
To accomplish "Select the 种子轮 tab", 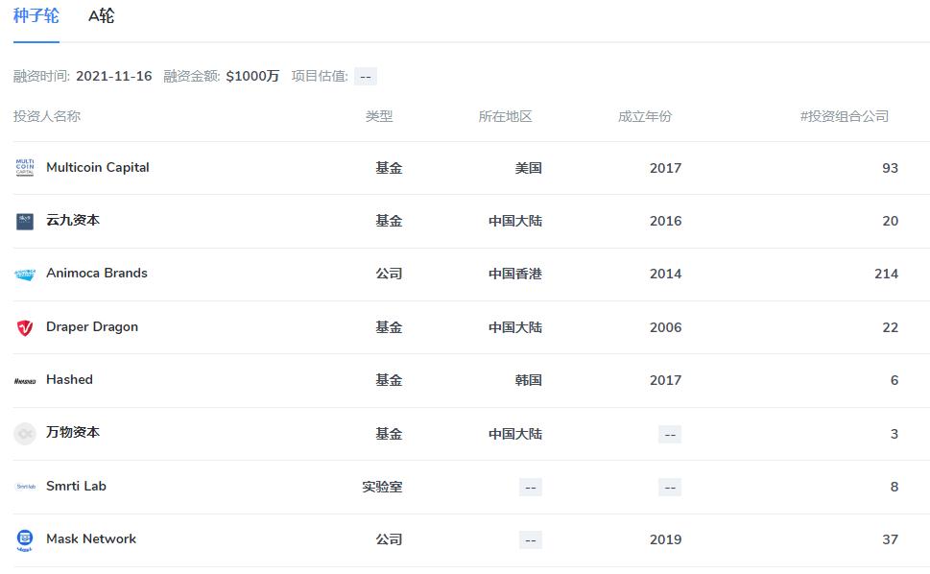I will 35,16.
